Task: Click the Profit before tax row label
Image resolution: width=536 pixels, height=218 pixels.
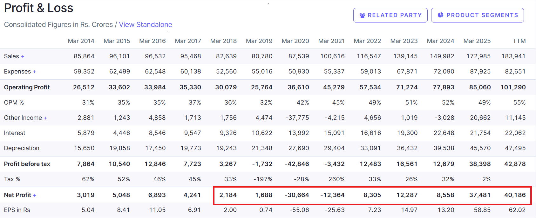Action: pyautogui.click(x=27, y=164)
